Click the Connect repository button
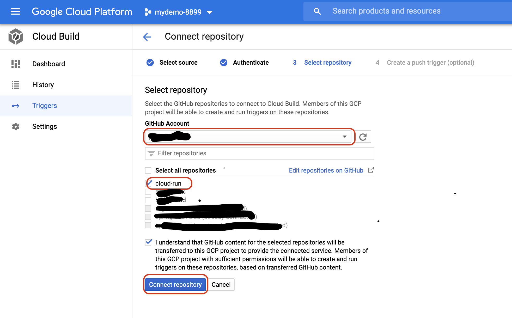The image size is (512, 318). click(175, 284)
